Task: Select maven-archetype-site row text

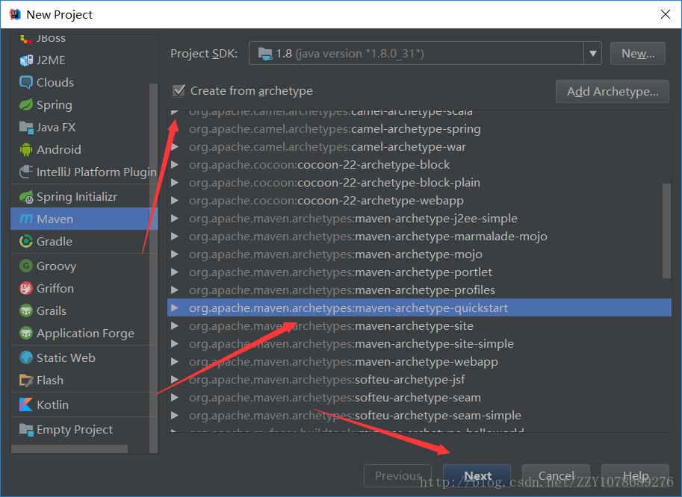Action: point(331,326)
